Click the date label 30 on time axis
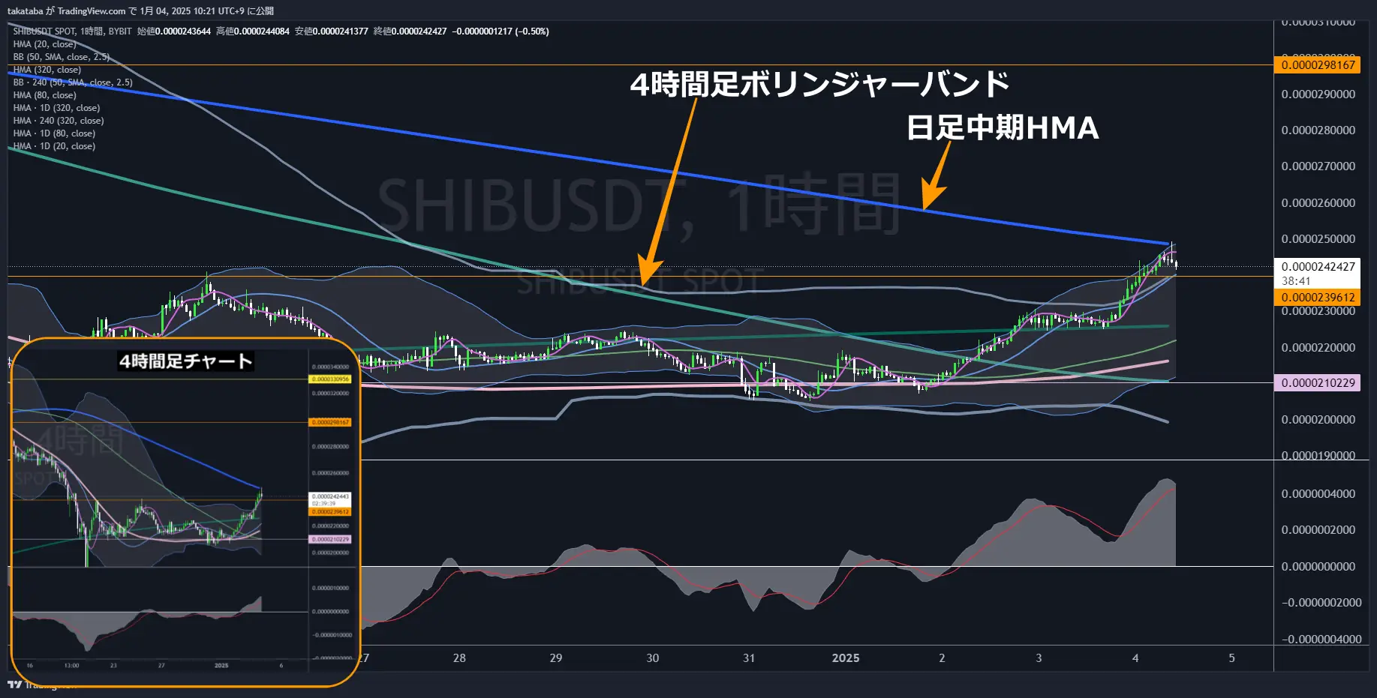The height and width of the screenshot is (698, 1377). (x=653, y=658)
